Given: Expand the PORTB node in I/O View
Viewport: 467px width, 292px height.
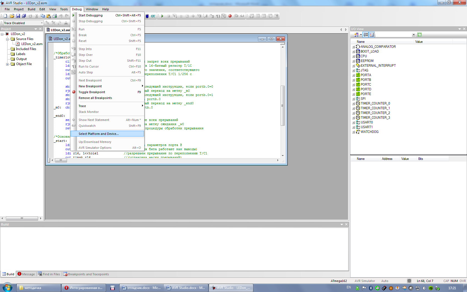Looking at the screenshot, I should [354, 80].
